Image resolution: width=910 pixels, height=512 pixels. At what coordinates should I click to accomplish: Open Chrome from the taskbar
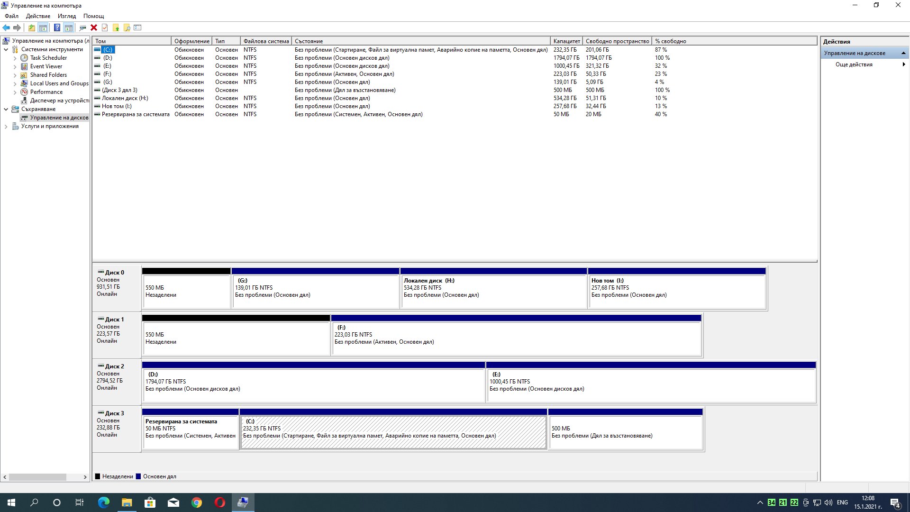point(196,503)
